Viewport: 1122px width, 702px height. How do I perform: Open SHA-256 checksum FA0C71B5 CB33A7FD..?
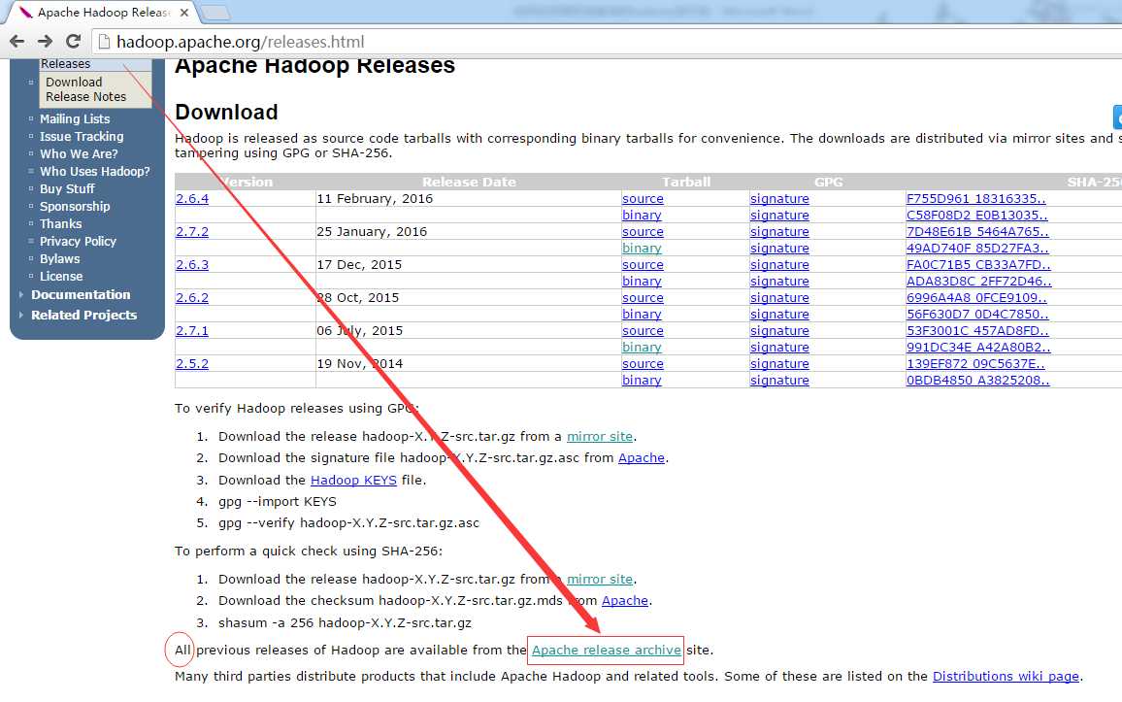pyautogui.click(x=978, y=265)
